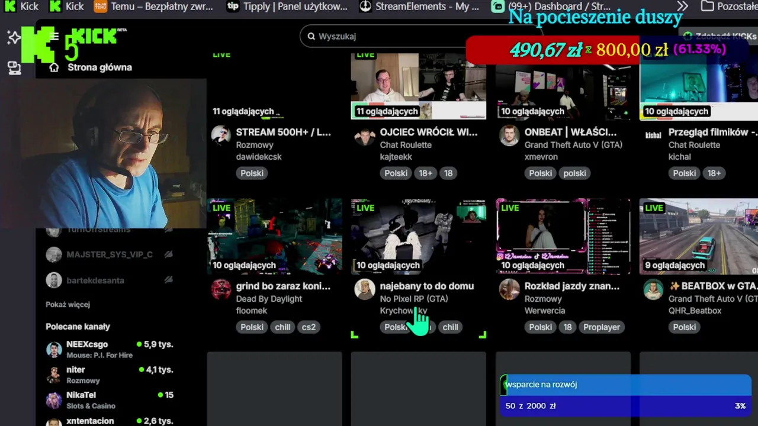Click the monitor icon in browser sidebar

coord(14,68)
